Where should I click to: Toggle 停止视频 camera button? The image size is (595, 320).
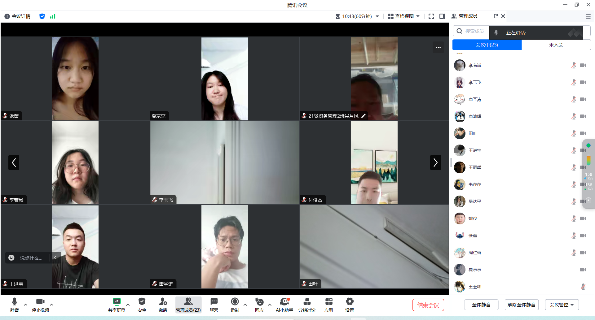tap(40, 305)
